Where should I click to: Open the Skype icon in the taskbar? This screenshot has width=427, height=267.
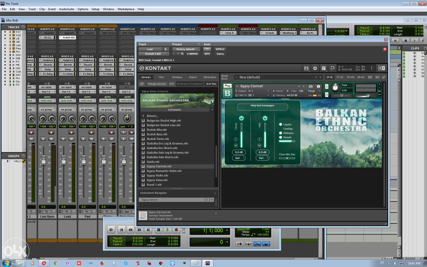pyautogui.click(x=126, y=263)
